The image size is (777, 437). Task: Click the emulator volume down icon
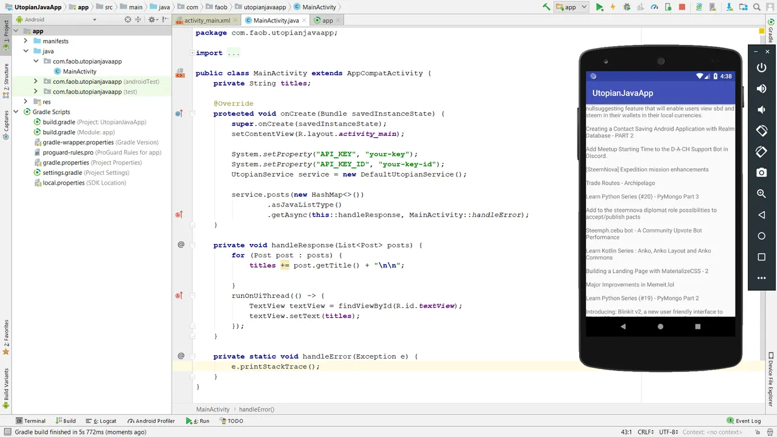pos(761,110)
